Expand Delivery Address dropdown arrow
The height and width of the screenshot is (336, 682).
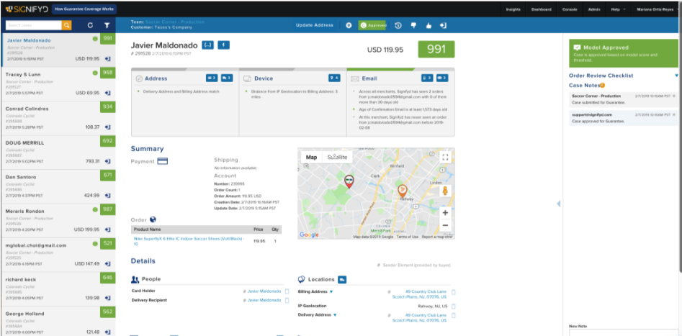click(x=334, y=314)
